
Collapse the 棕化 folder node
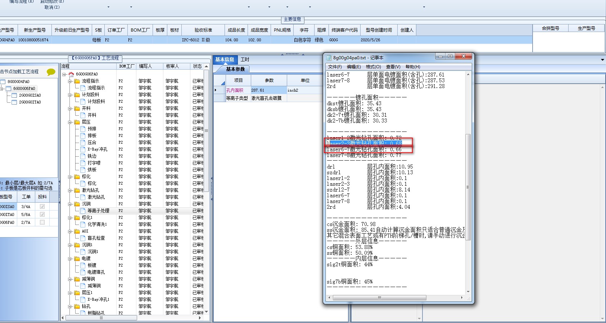click(x=70, y=177)
